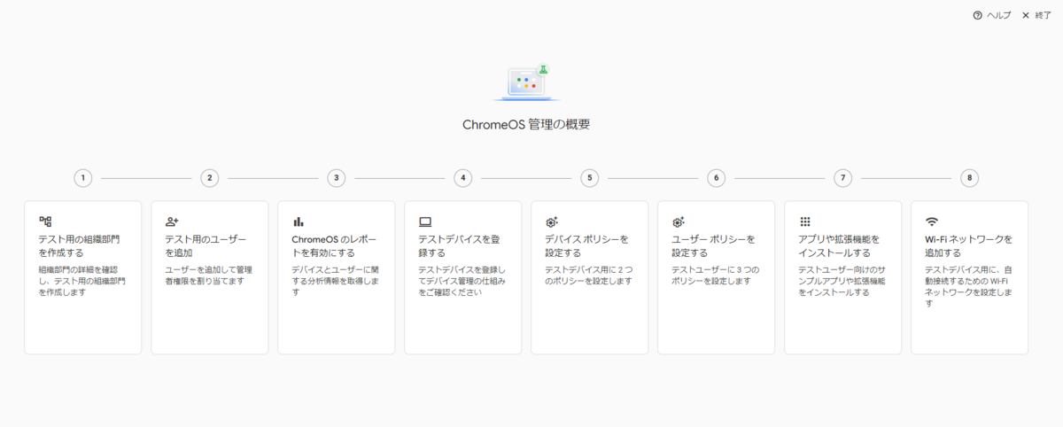
Task: Click description テストデバイスを登録してデバイス管理の仕組み text
Action: coord(462,280)
